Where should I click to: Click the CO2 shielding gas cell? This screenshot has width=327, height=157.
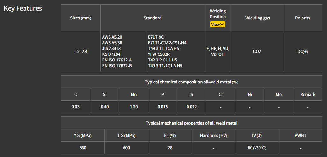click(257, 51)
